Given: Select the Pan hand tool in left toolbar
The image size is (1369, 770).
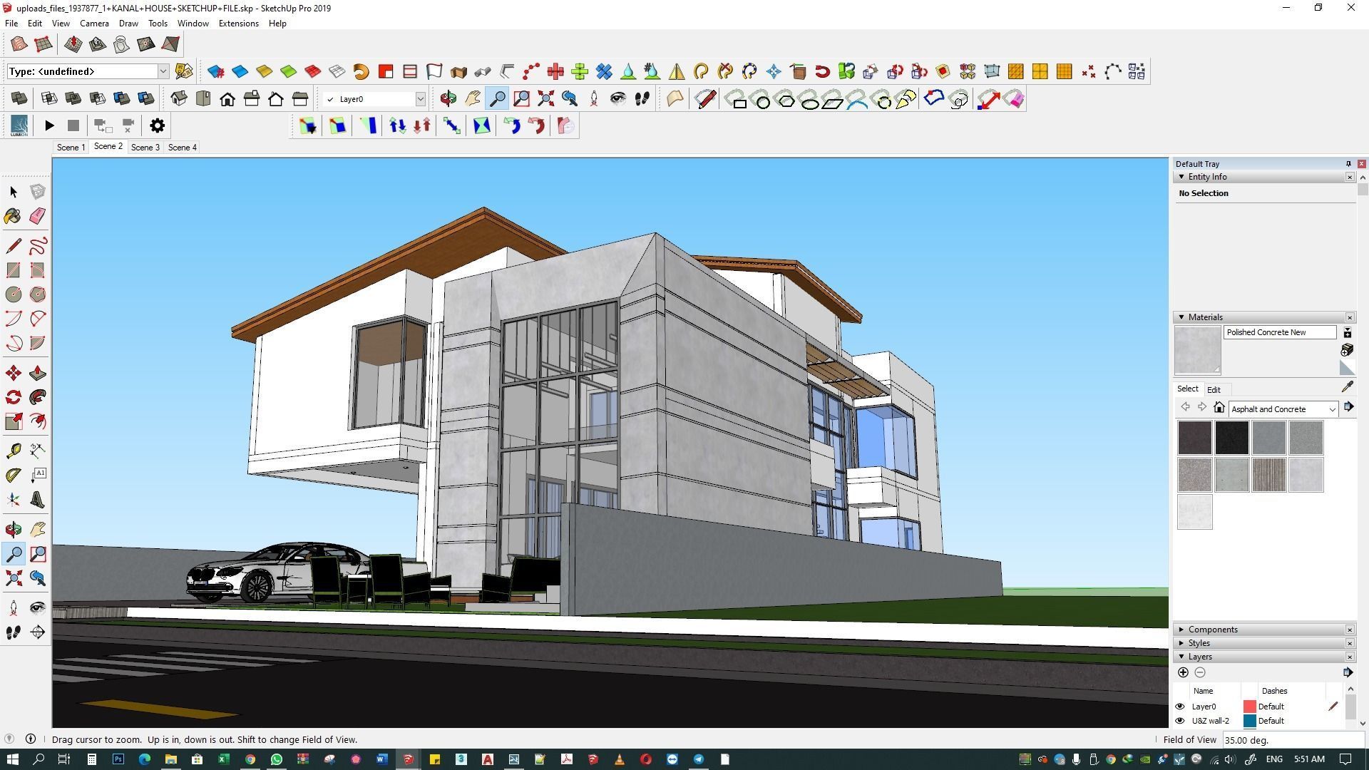Looking at the screenshot, I should point(38,529).
